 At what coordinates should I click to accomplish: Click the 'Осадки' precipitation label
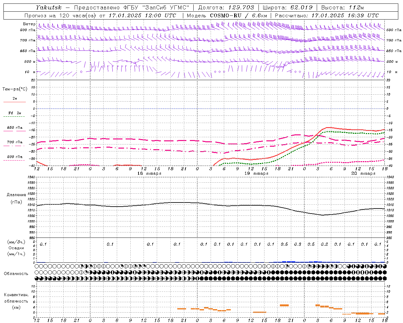[x=16, y=248]
